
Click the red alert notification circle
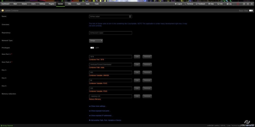[238, 4]
